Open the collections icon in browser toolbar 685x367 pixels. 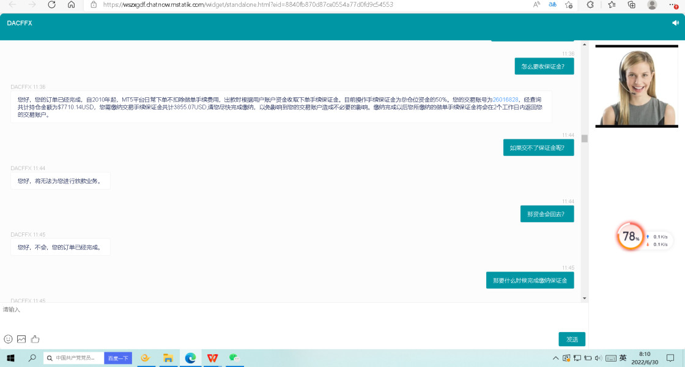pos(631,4)
